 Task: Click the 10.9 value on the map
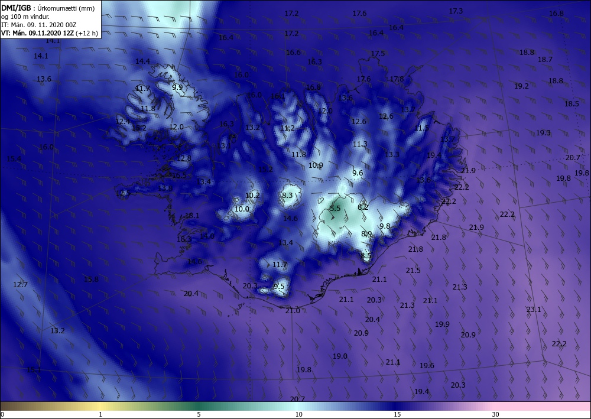316,165
